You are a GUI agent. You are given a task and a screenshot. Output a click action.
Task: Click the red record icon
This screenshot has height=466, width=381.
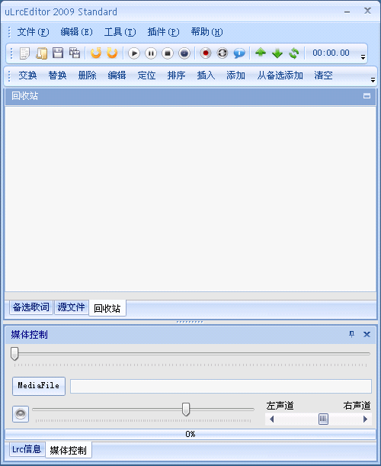206,53
